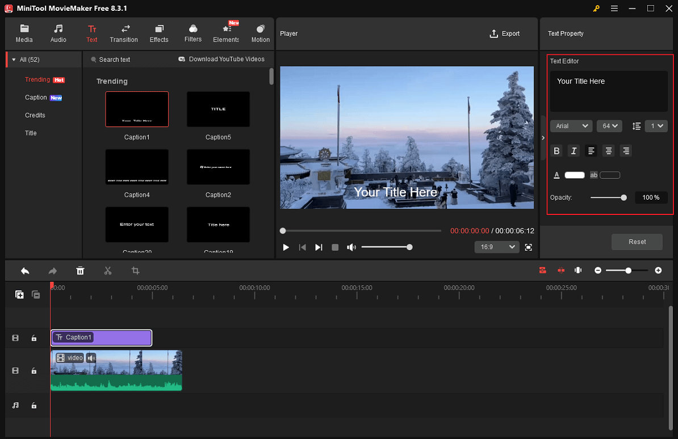The image size is (678, 439).
Task: Open the Transition effects panel
Action: [124, 33]
